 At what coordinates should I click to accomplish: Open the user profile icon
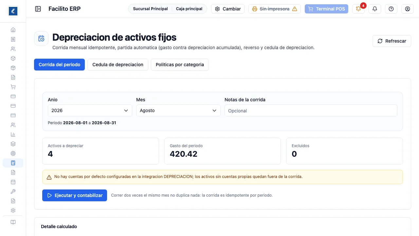point(408,9)
